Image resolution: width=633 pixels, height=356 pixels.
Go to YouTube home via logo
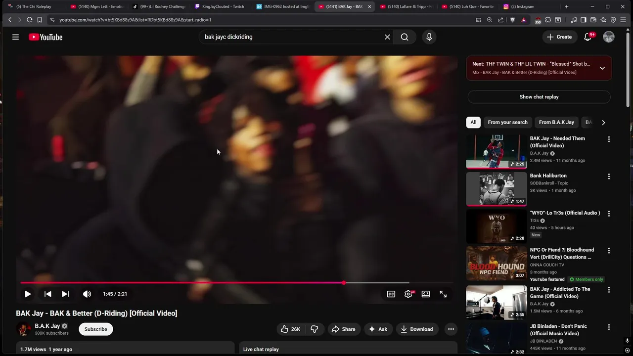(x=45, y=37)
